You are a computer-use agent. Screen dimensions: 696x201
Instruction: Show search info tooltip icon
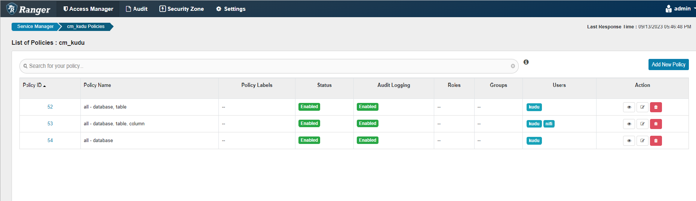click(x=526, y=62)
